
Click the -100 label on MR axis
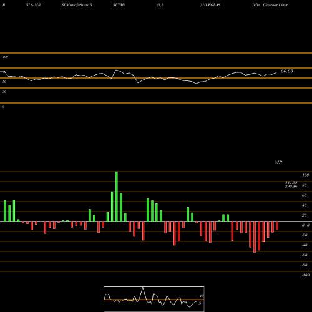306,275
